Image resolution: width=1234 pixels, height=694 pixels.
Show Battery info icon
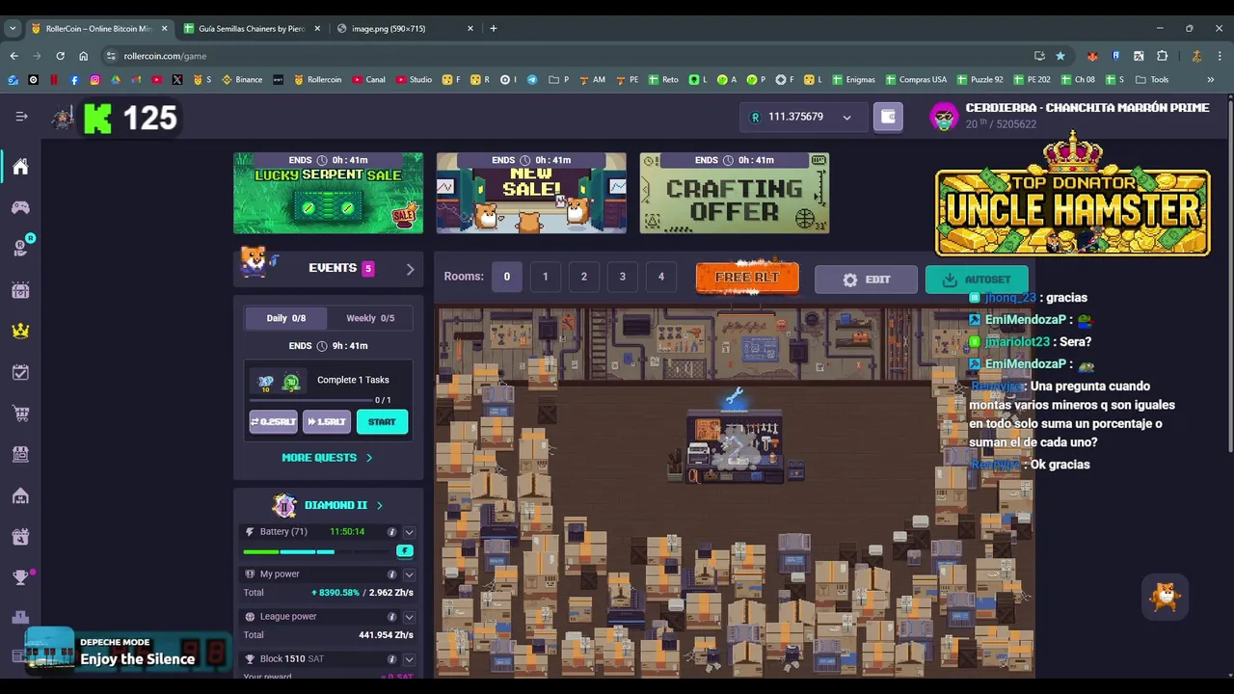coord(391,532)
